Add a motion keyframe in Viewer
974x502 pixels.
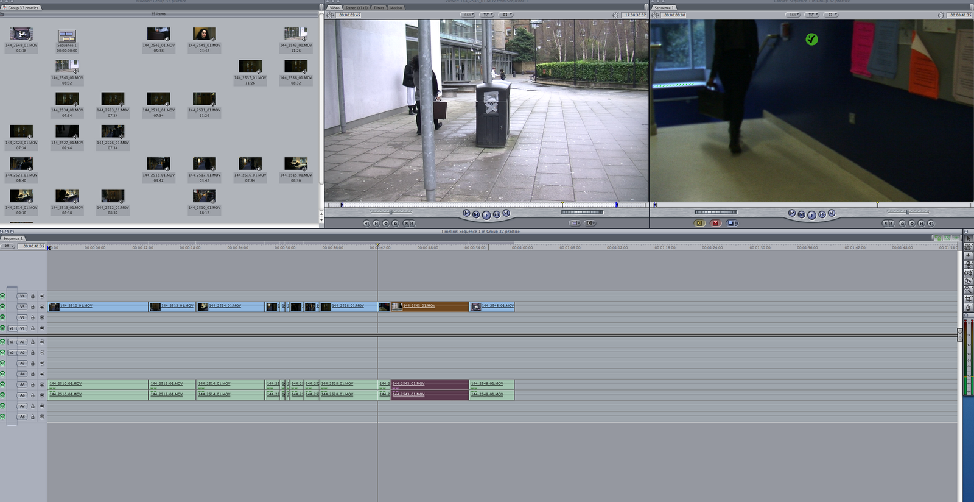pos(386,224)
